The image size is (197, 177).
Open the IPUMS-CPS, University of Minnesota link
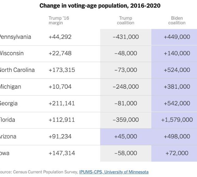pos(114,172)
